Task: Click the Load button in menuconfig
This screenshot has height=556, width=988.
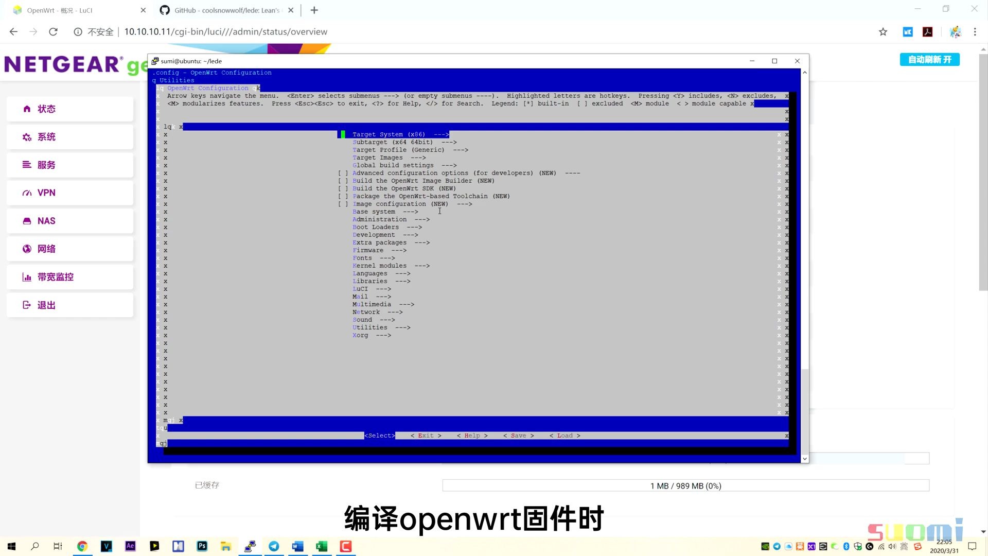Action: (564, 436)
